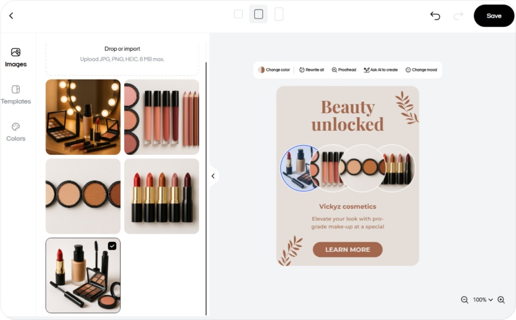
Task: Switch to the square format layout
Action: click(259, 14)
